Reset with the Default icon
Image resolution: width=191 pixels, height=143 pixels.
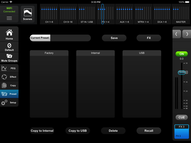click(x=9, y=47)
